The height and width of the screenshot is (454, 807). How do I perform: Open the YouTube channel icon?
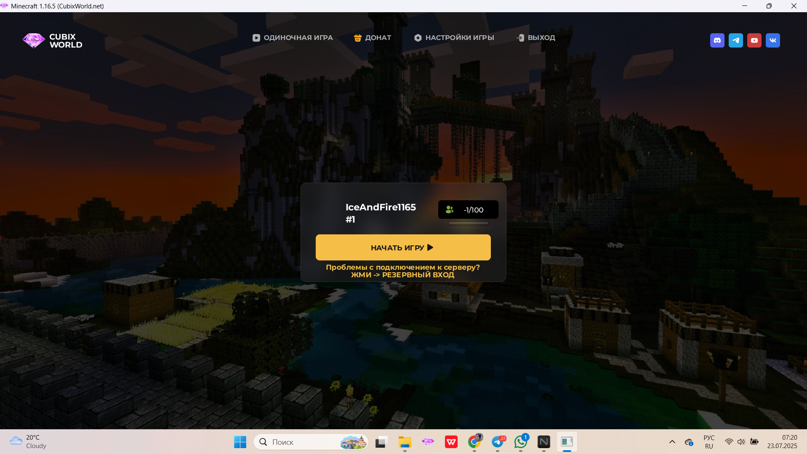coord(754,40)
